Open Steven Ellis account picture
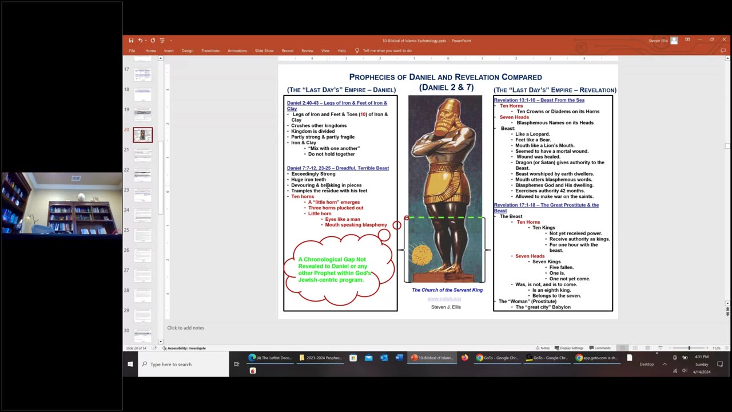This screenshot has width=732, height=412. tap(674, 41)
